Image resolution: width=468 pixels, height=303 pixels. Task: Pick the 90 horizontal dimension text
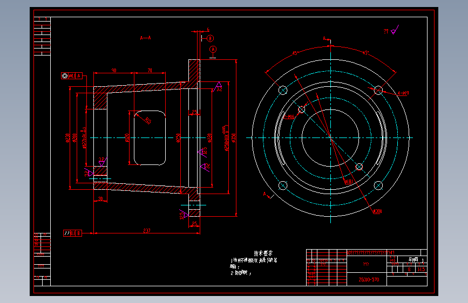point(114,71)
